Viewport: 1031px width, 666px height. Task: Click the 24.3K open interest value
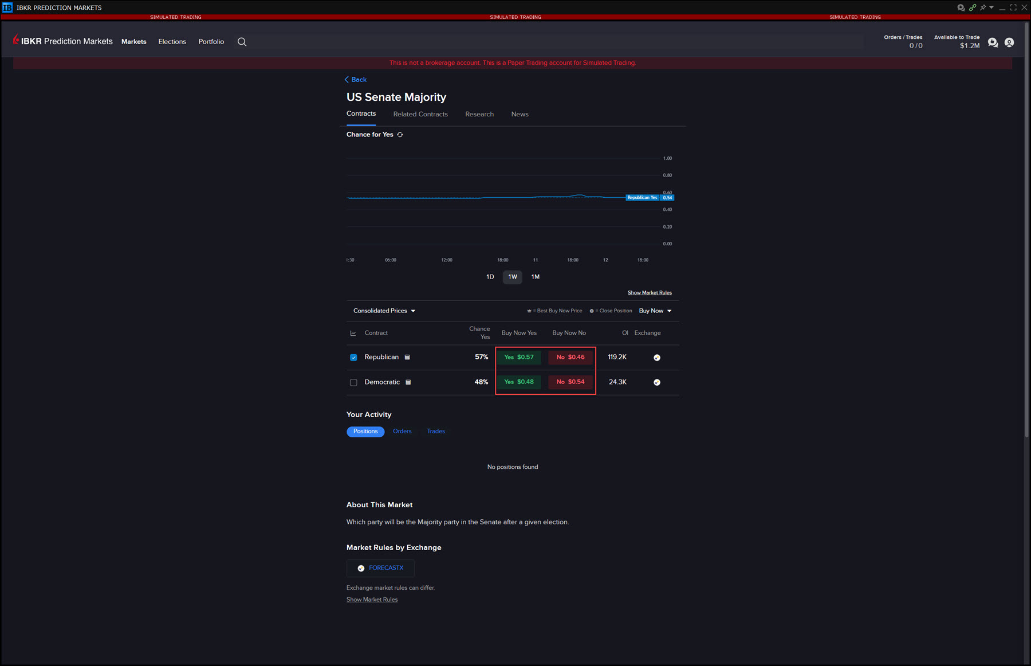click(x=617, y=382)
